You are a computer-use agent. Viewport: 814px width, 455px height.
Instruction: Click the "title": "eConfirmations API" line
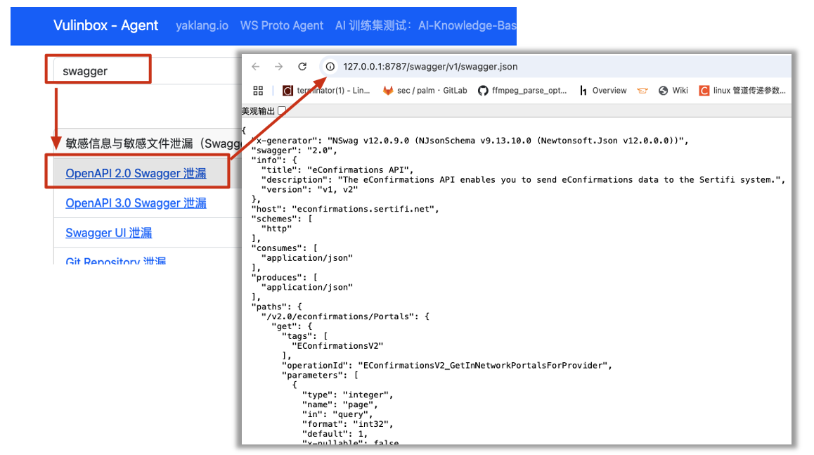point(337,170)
